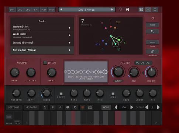Click the HEAT knob
Image resolution: width=179 pixels, height=133 pixels.
(x=52, y=73)
